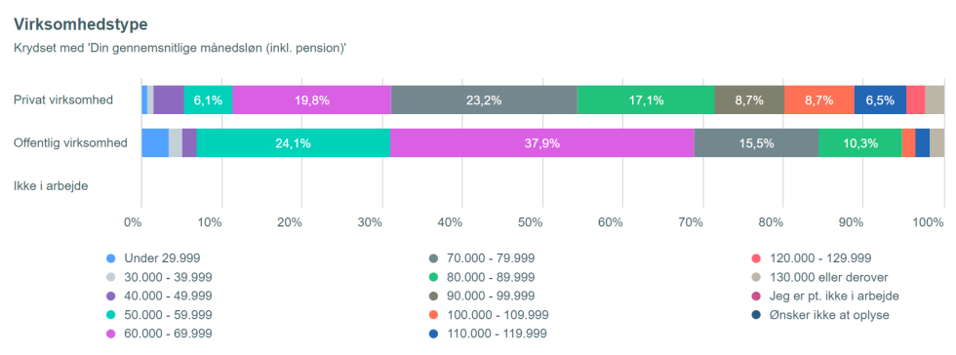Click the 24,1% teal bar segment
This screenshot has height=355, width=956.
pos(294,143)
